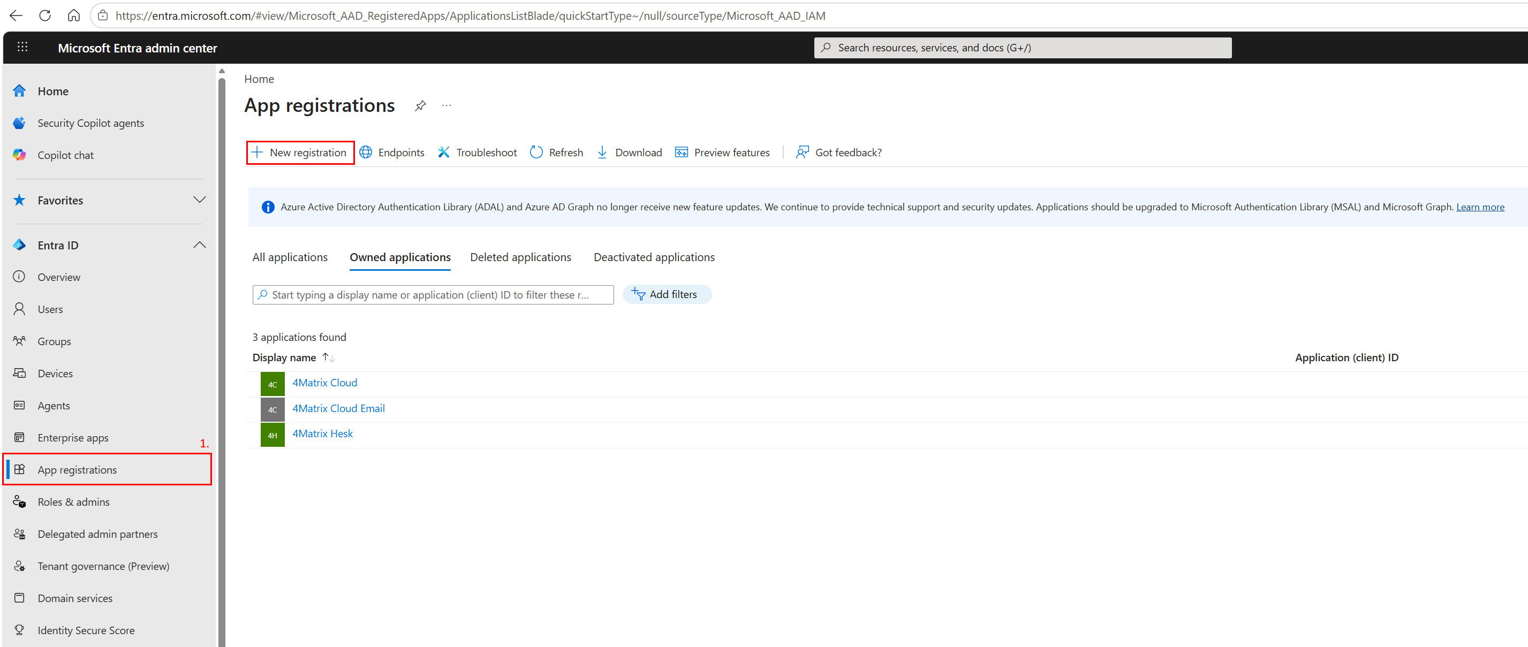Click the Devices icon in sidebar
Image resolution: width=1528 pixels, height=647 pixels.
20,373
